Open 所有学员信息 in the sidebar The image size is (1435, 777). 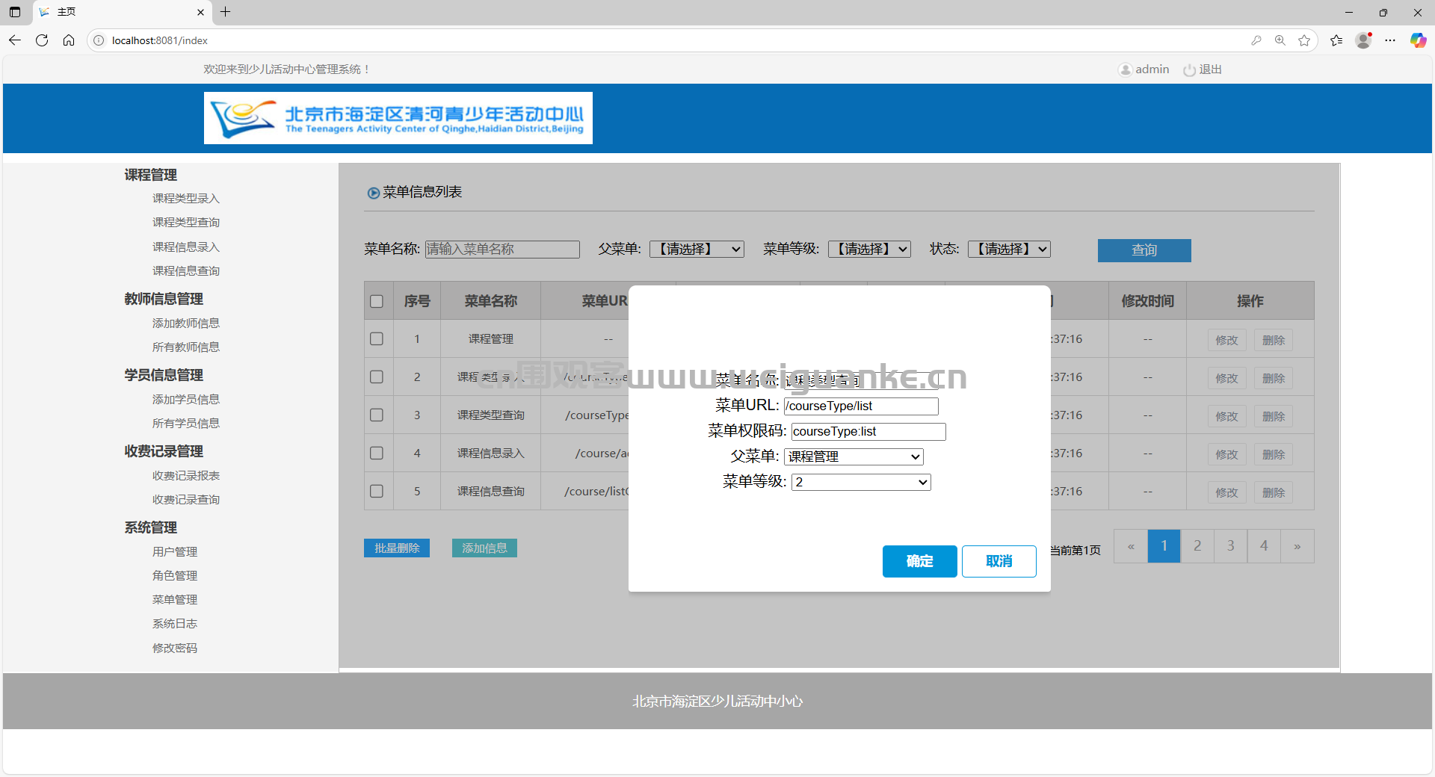coord(186,423)
